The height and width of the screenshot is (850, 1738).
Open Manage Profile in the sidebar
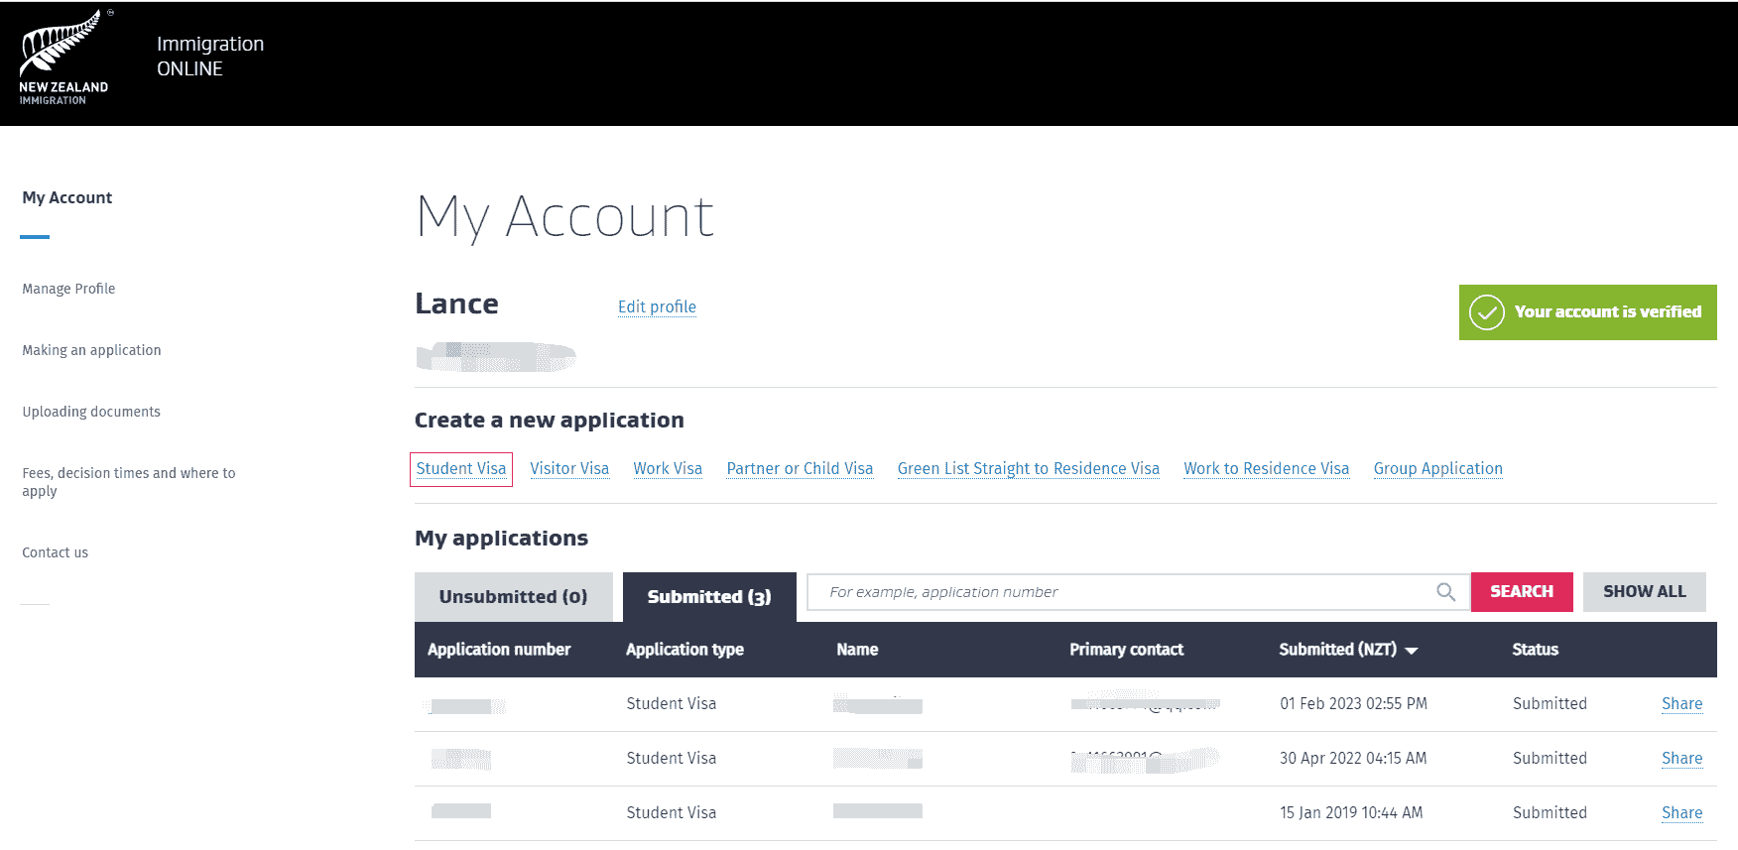coord(68,289)
